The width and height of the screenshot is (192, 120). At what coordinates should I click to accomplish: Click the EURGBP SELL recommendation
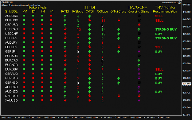tap(159, 69)
